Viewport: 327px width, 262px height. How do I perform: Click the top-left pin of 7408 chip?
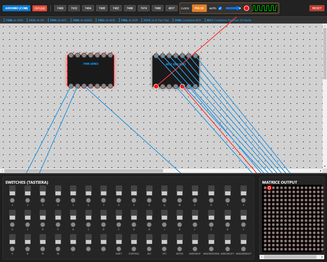pyautogui.click(x=71, y=55)
